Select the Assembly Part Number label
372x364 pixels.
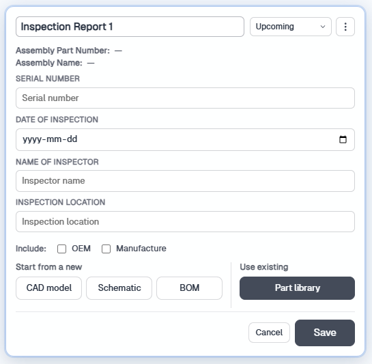click(63, 51)
